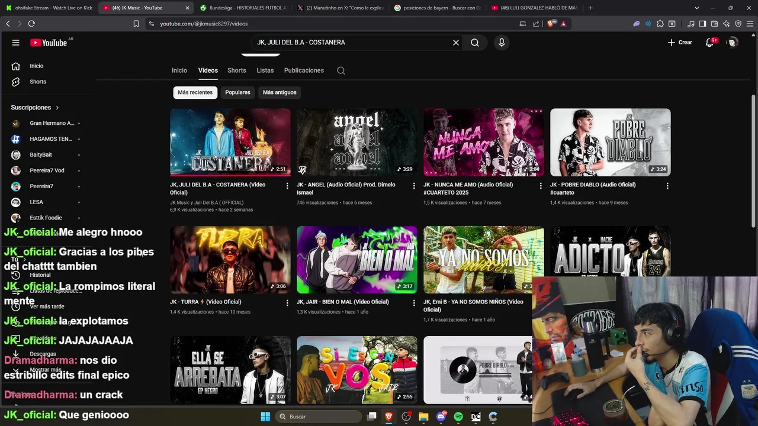This screenshot has width=758, height=426.
Task: Open Brave Shields lion icon
Action: coord(551,24)
